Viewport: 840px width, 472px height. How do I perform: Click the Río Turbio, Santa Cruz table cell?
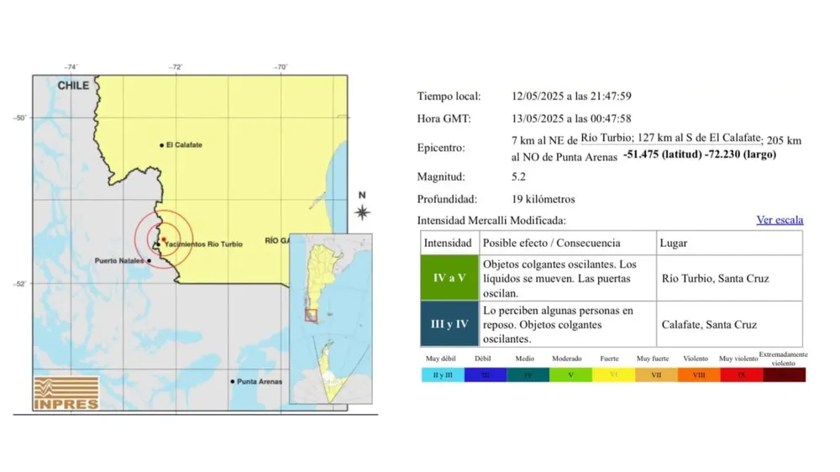tap(727, 278)
